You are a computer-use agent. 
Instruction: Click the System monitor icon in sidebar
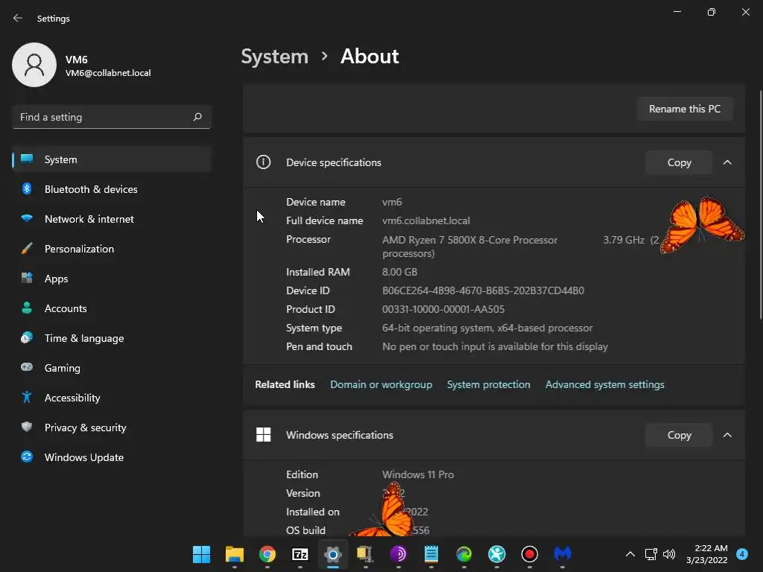(27, 159)
